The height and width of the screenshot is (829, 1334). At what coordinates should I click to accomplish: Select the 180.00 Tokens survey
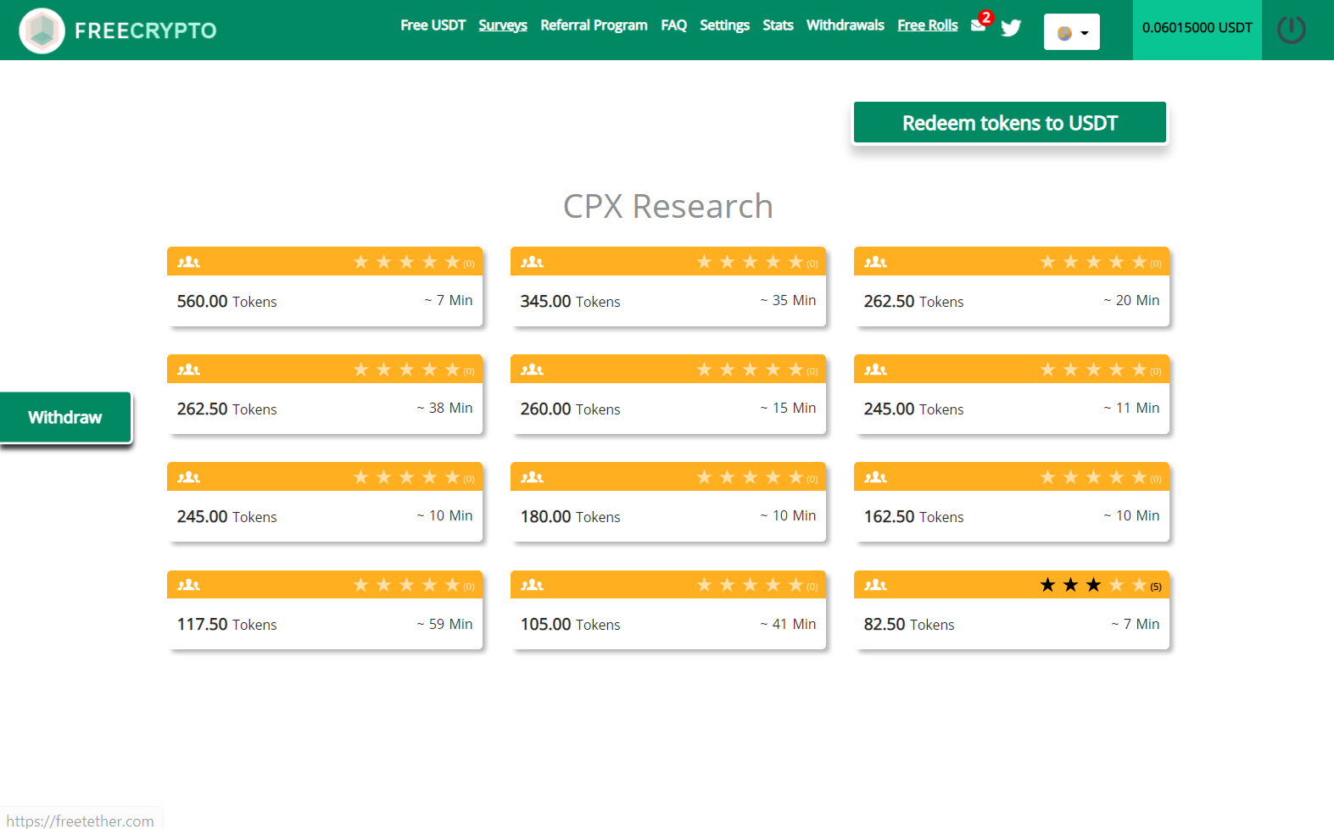pos(668,502)
